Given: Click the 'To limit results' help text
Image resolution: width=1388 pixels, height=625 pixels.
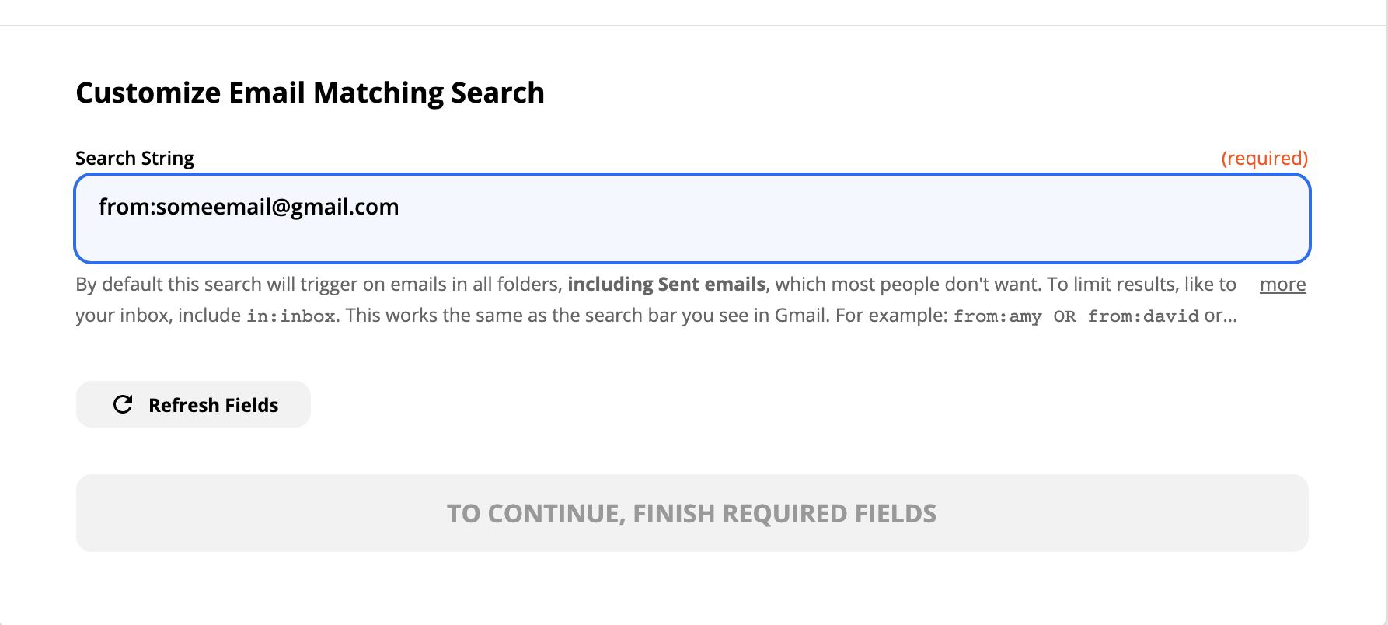Looking at the screenshot, I should pos(1111,285).
